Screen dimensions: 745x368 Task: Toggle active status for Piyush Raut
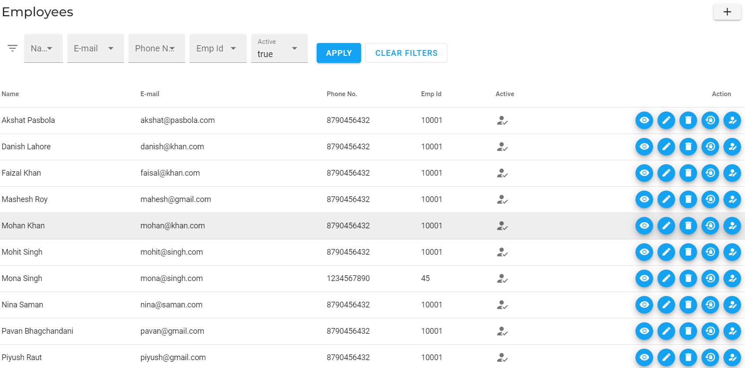pyautogui.click(x=732, y=357)
